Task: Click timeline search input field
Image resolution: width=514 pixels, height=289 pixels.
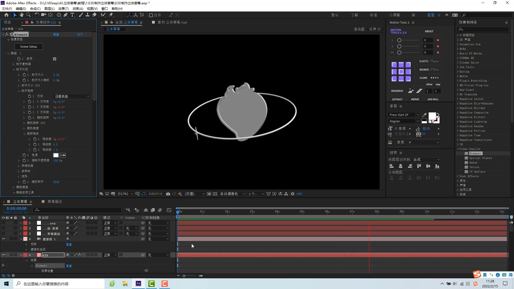Action: tap(78, 210)
